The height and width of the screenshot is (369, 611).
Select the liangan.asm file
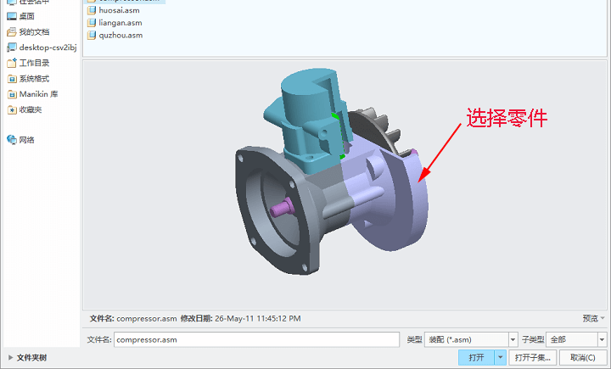115,23
